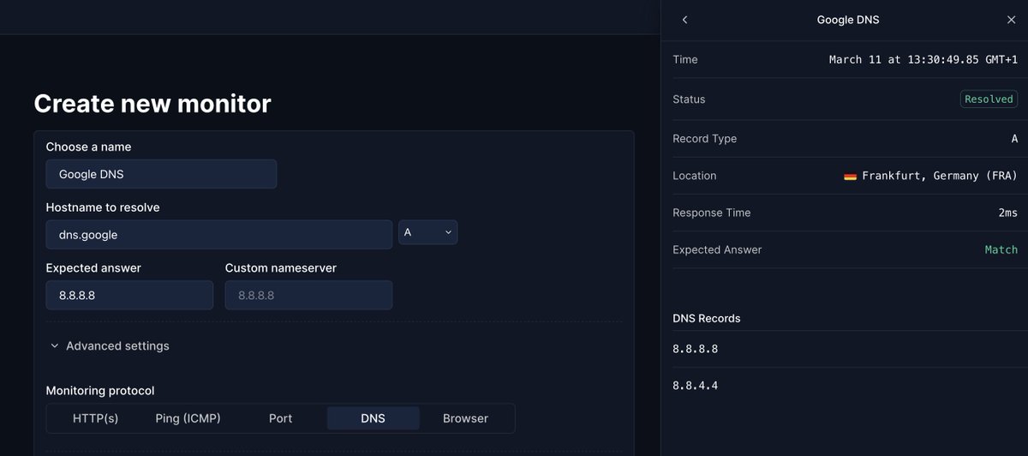
Task: Select the Ping (ICMP) protocol tab
Action: click(188, 418)
